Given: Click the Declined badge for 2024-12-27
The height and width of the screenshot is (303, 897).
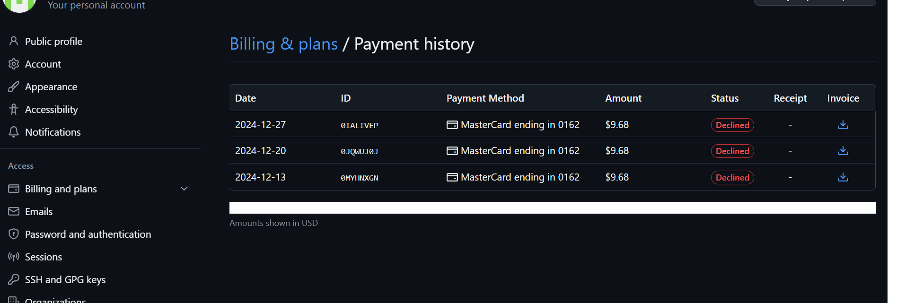Looking at the screenshot, I should [x=732, y=125].
